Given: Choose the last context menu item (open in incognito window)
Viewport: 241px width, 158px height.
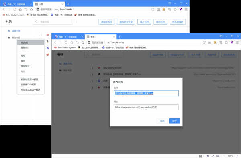Looking at the screenshot, I should coord(31,89).
